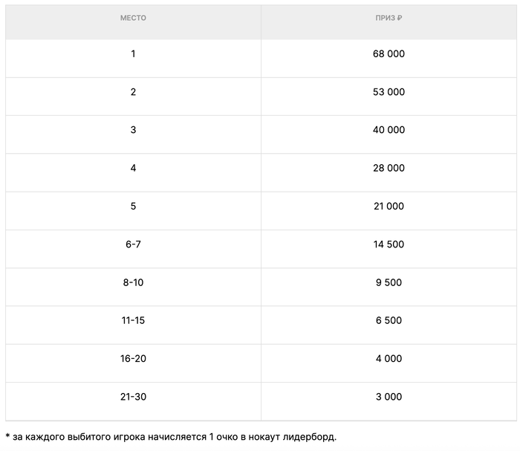Click the 68 000 prize cell
The image size is (520, 451).
click(389, 54)
